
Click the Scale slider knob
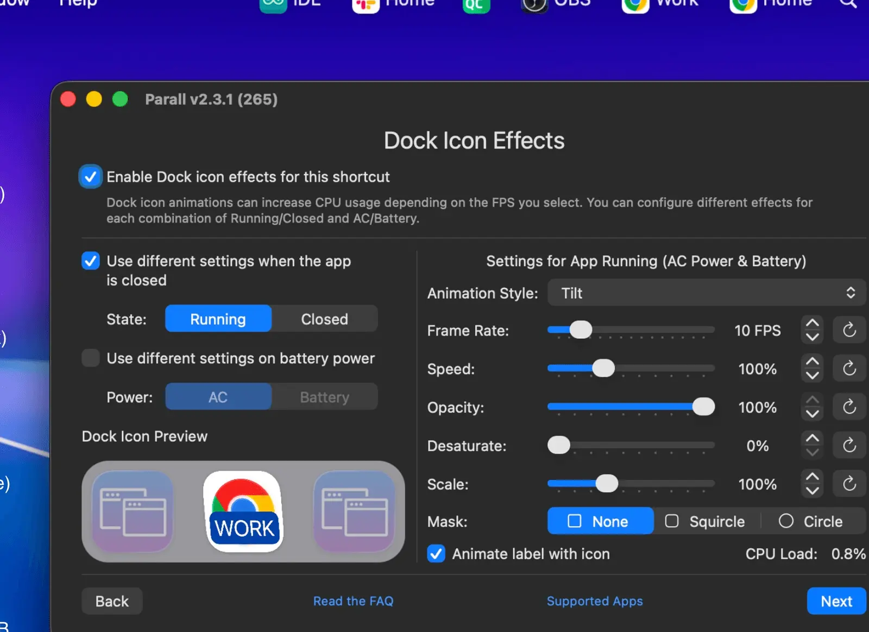pyautogui.click(x=607, y=483)
